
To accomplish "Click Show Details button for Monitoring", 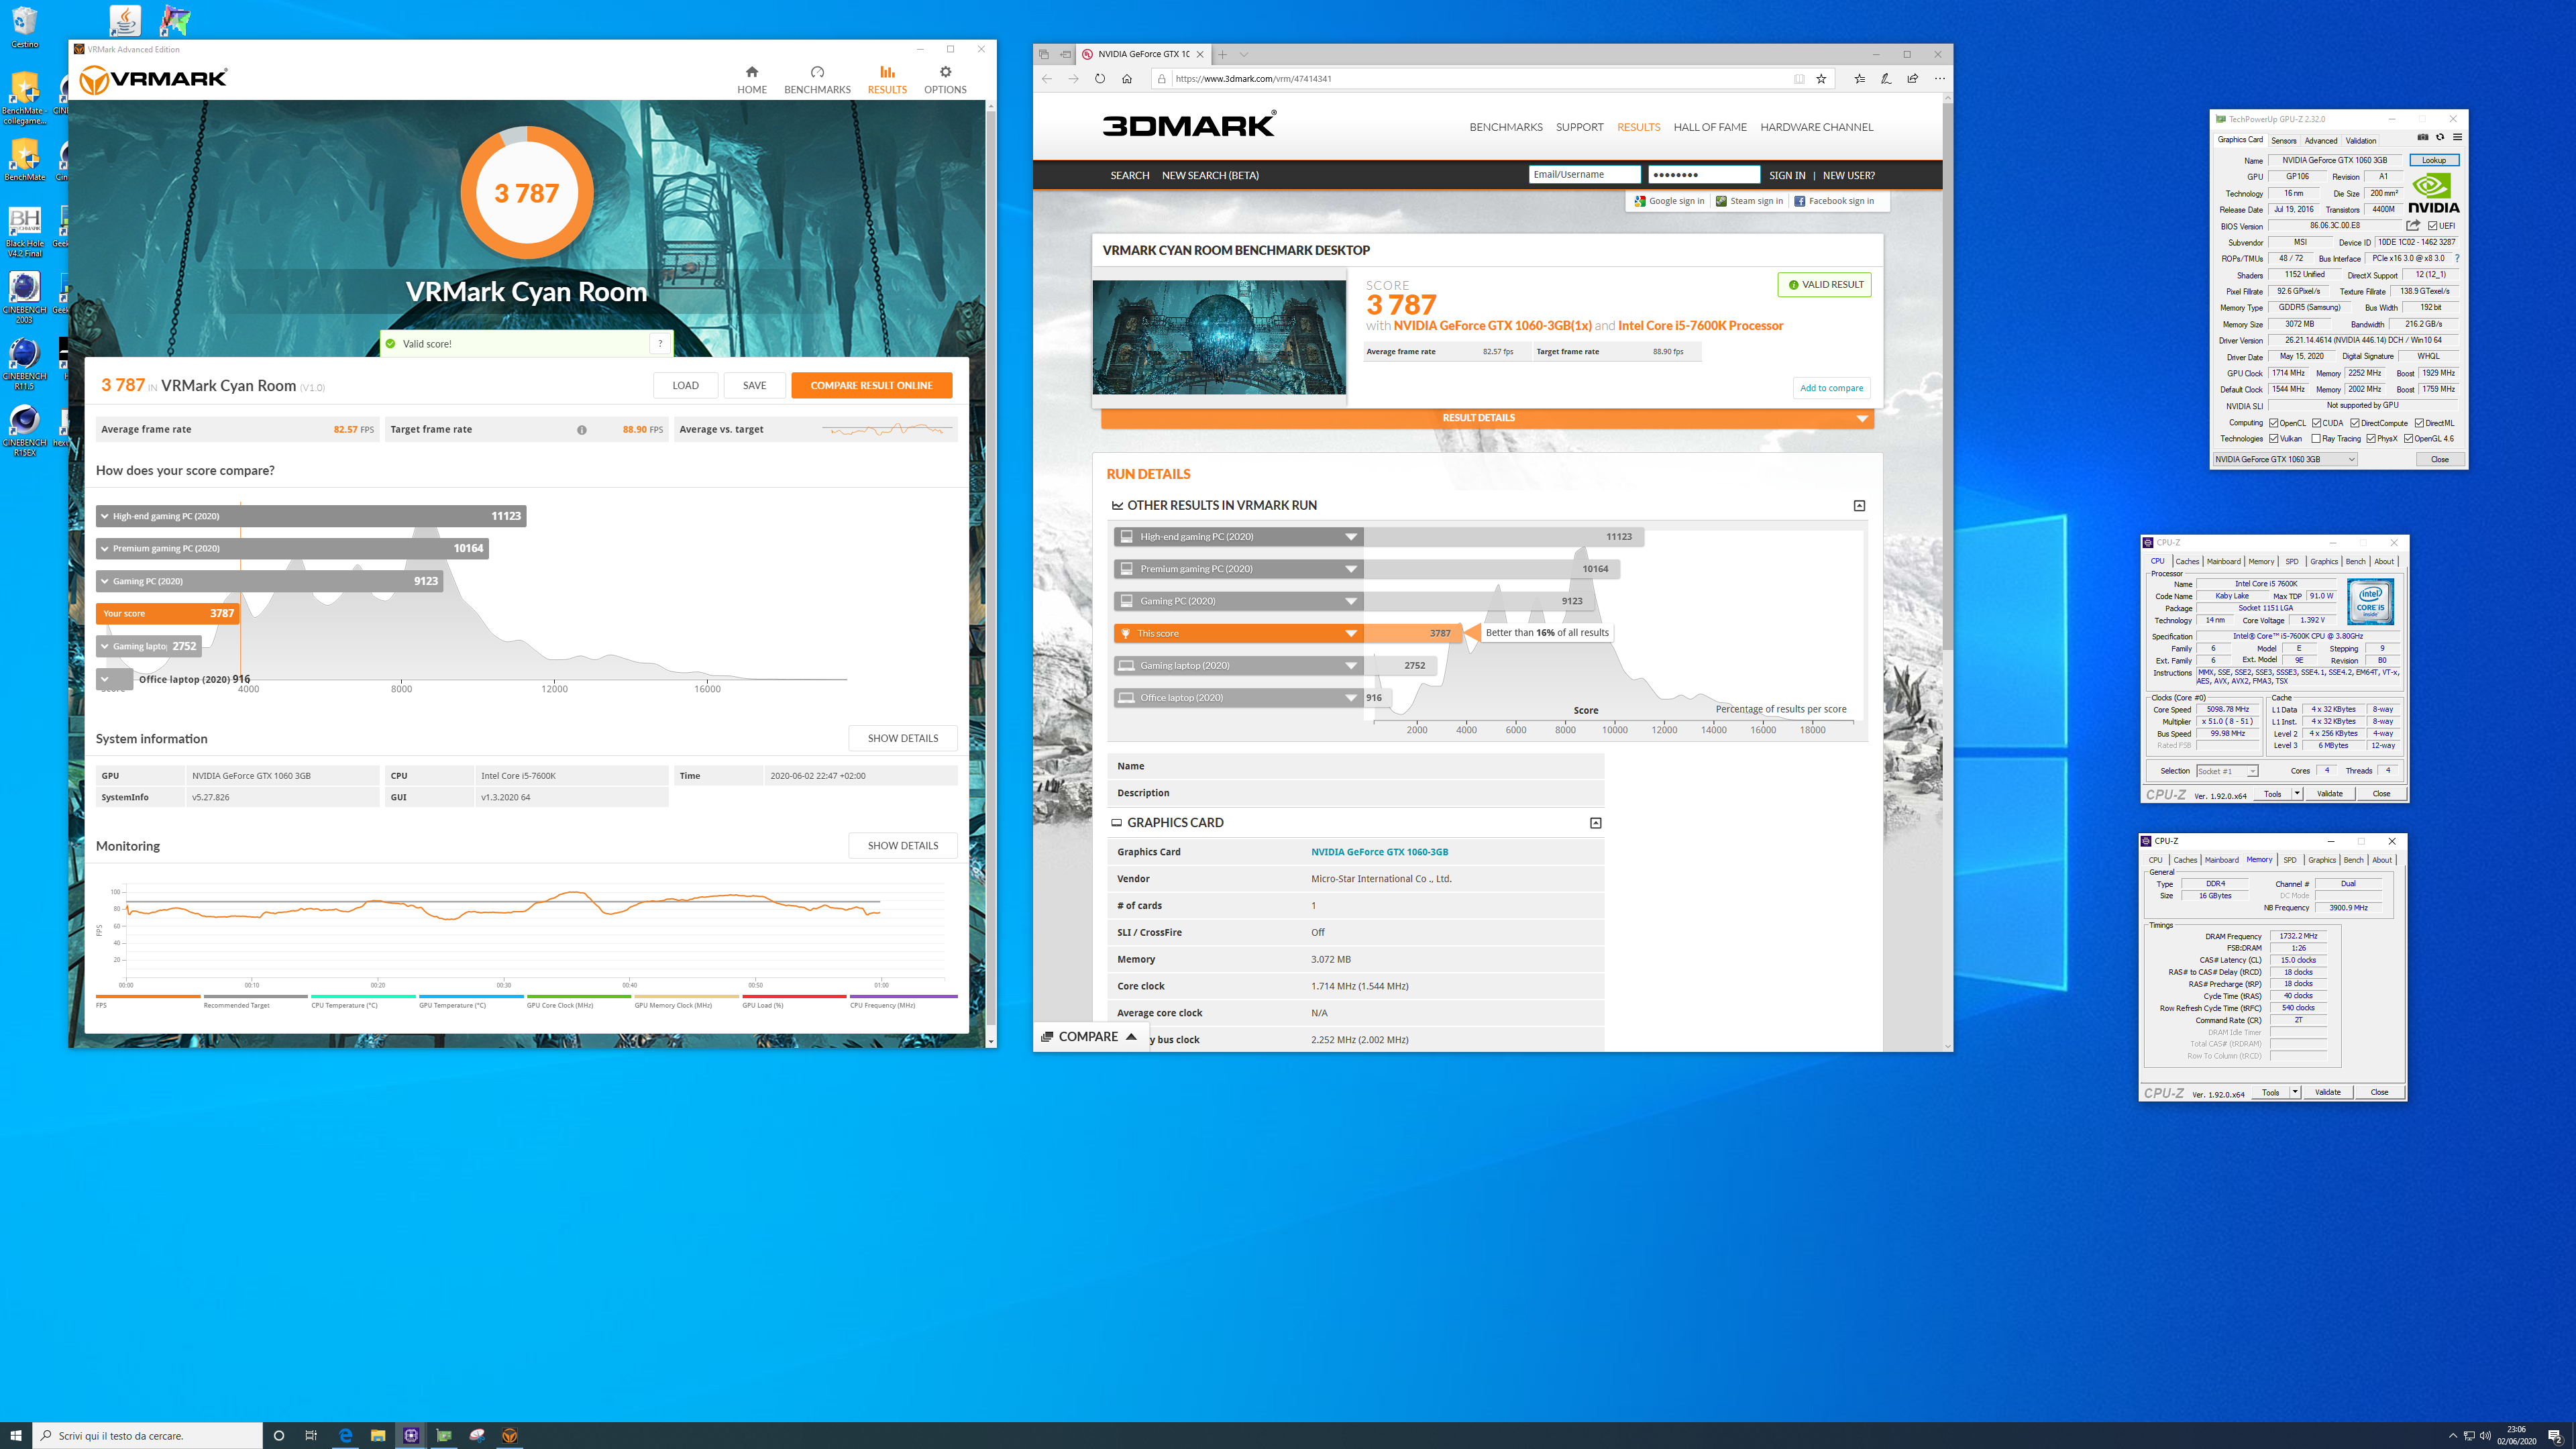I will (x=902, y=845).
